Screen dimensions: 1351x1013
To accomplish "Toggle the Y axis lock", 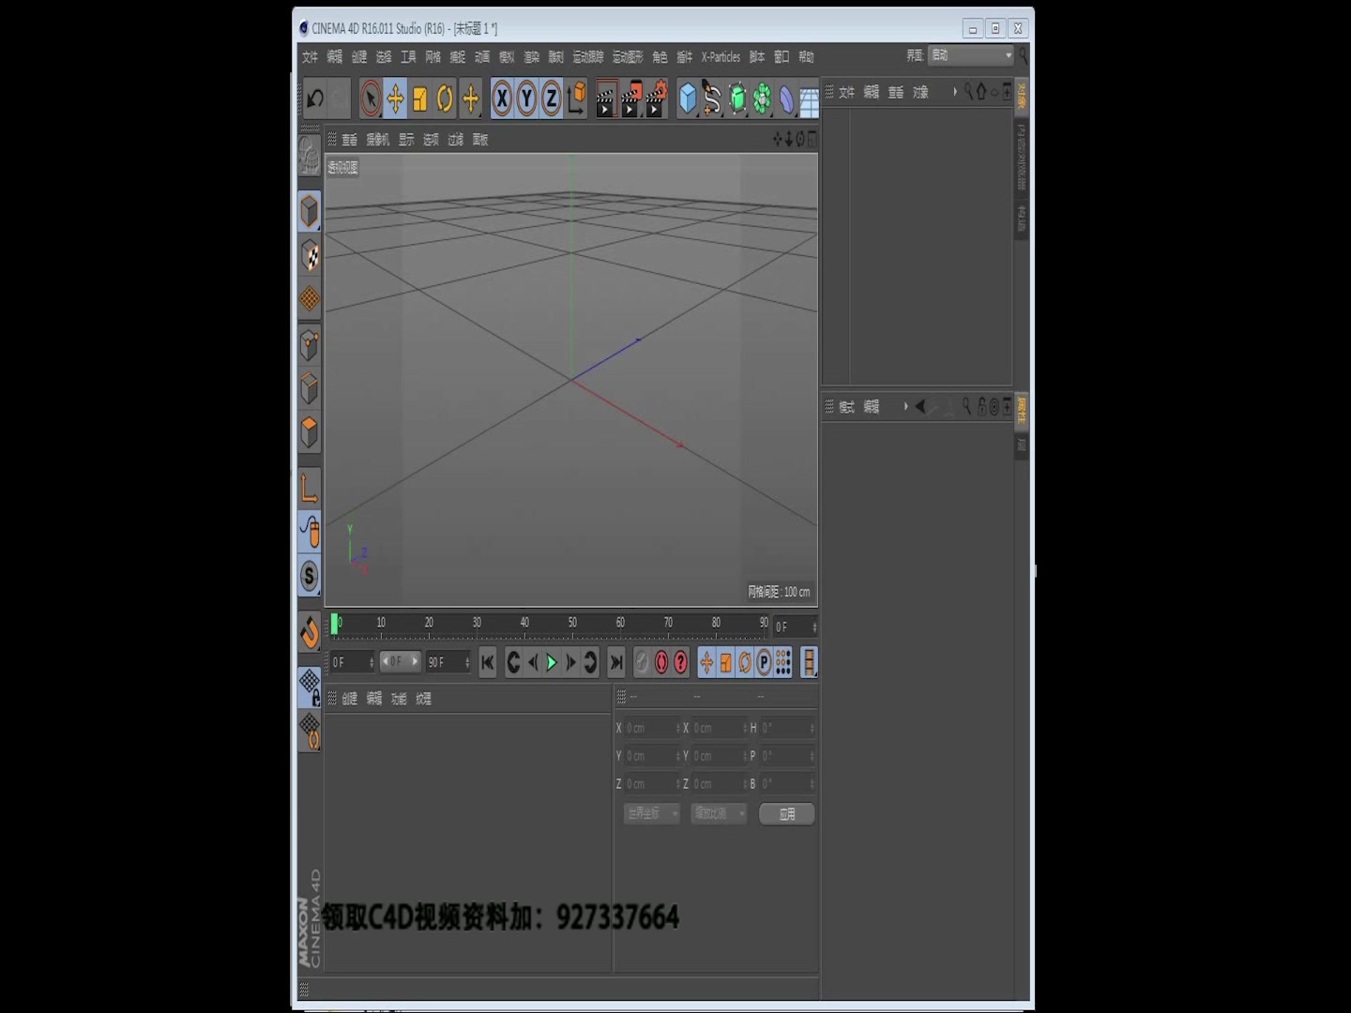I will pos(526,98).
